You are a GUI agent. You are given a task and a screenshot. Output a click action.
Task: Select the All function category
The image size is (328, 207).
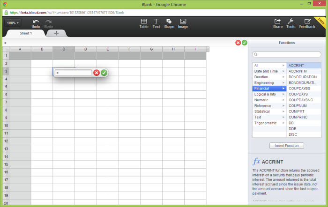tap(269, 66)
